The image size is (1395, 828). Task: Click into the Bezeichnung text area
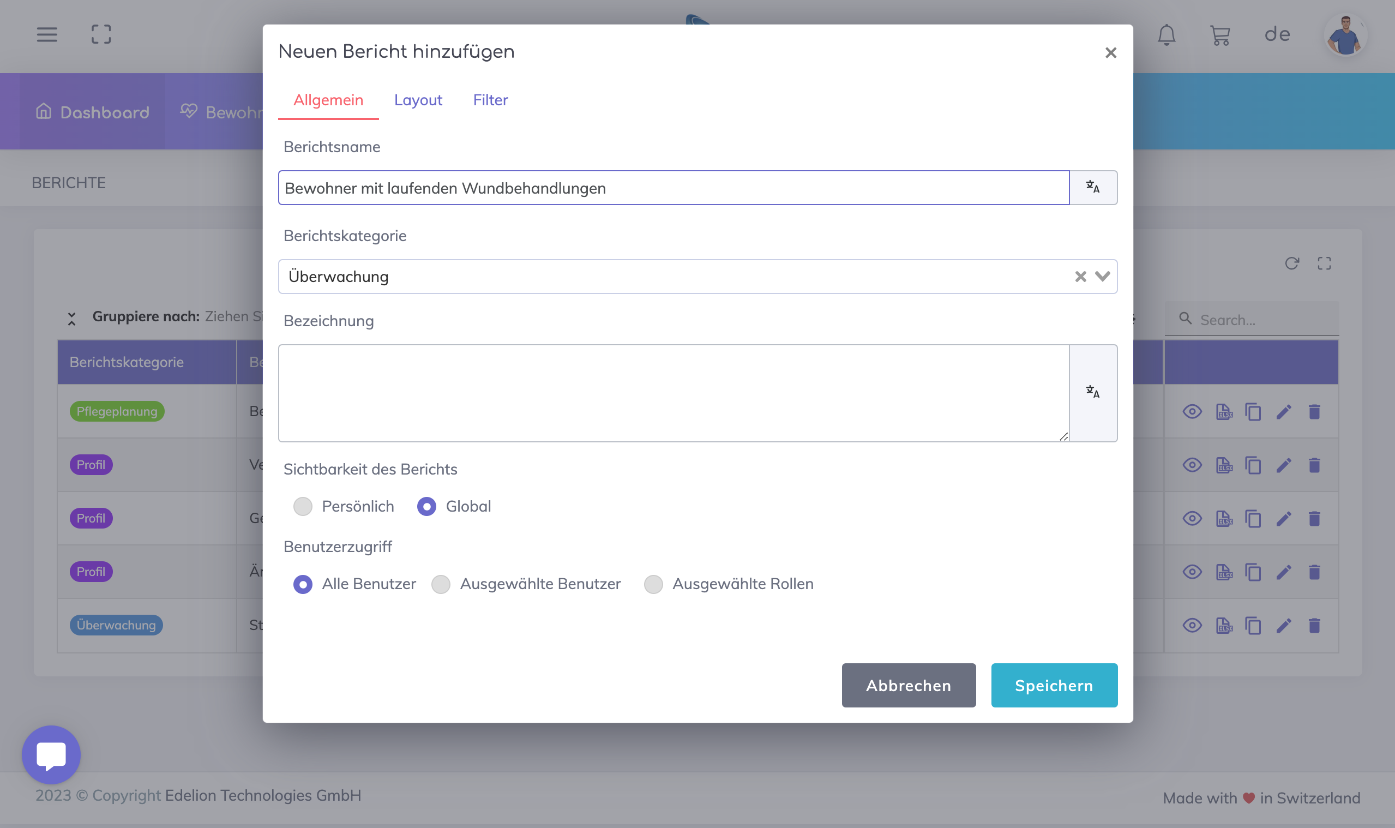pyautogui.click(x=674, y=392)
